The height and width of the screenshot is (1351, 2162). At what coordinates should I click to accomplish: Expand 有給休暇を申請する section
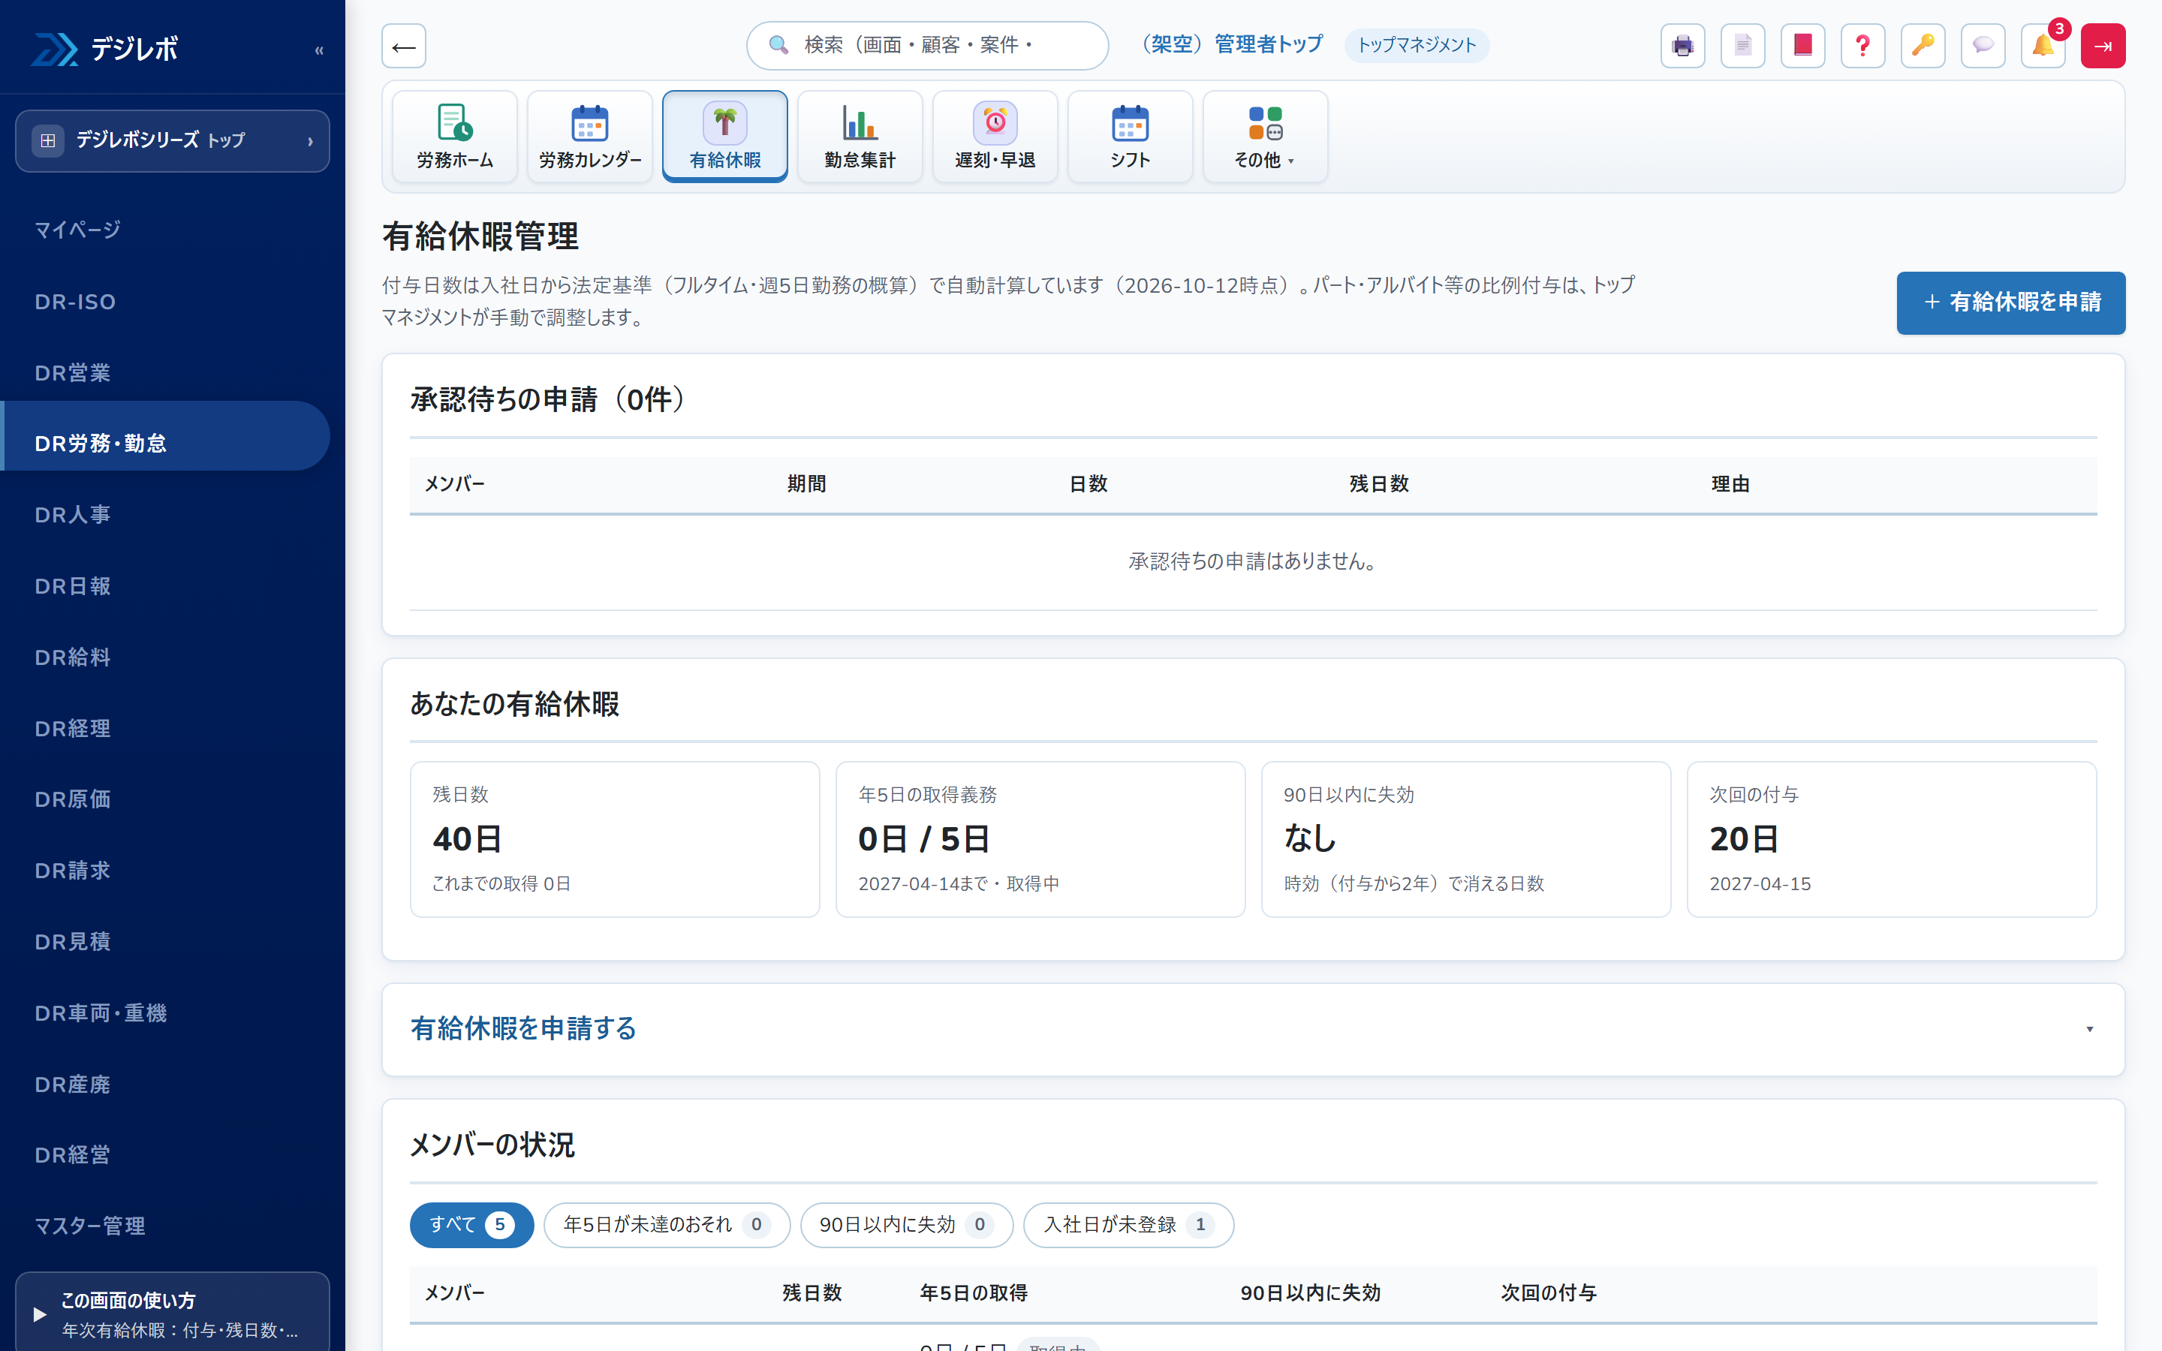pos(1252,1029)
